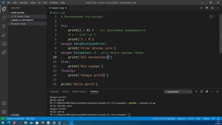Open the Manage gear icon

point(4,112)
